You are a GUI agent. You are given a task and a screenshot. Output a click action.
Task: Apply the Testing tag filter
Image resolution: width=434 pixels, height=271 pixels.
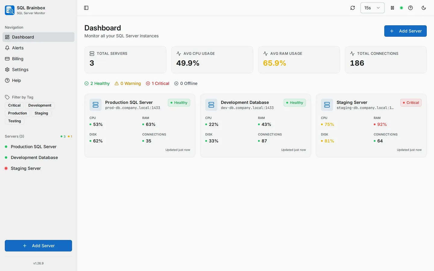[14, 121]
